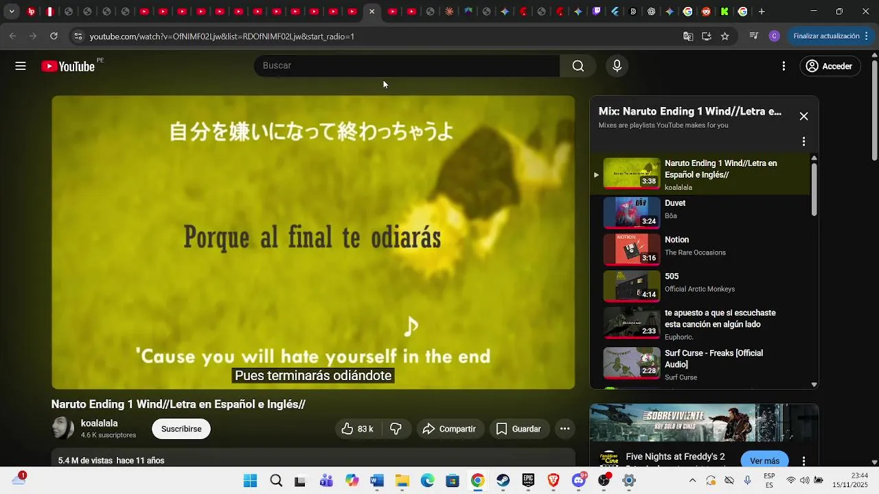Open YouTube settings three-dot menu
The width and height of the screenshot is (879, 494).
pos(784,66)
